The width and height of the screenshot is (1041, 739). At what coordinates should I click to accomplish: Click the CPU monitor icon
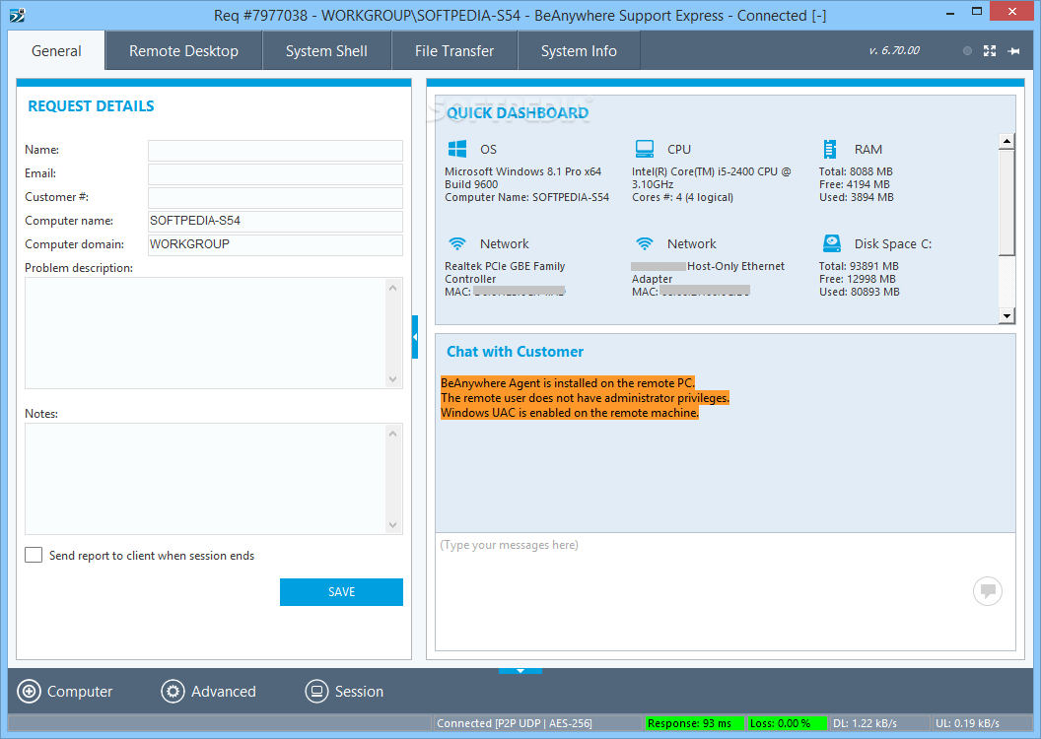point(644,149)
